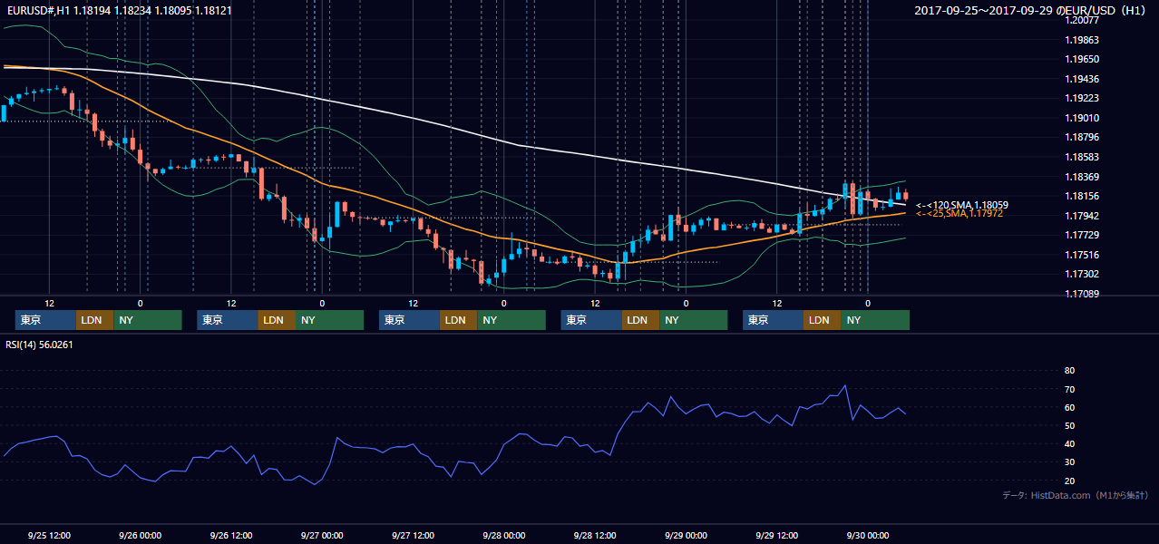This screenshot has width=1159, height=544.
Task: Click the 1.19436 price level label
Action: tap(1082, 79)
